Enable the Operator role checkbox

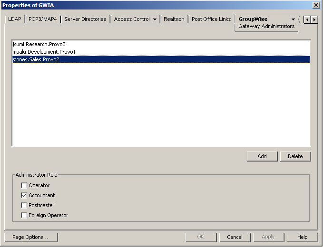click(x=24, y=186)
